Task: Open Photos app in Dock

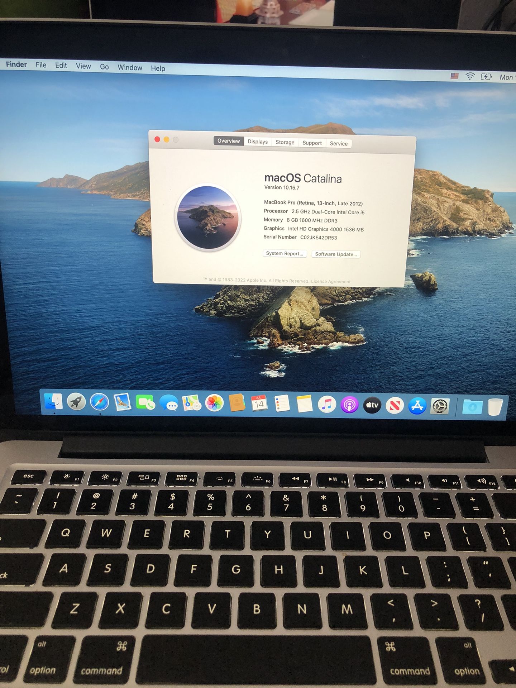Action: (214, 403)
